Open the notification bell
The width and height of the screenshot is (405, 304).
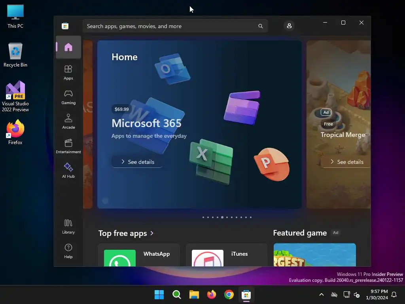(x=394, y=294)
